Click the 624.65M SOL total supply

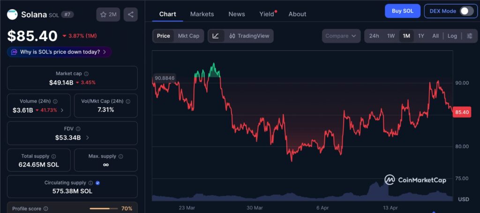[x=38, y=165]
